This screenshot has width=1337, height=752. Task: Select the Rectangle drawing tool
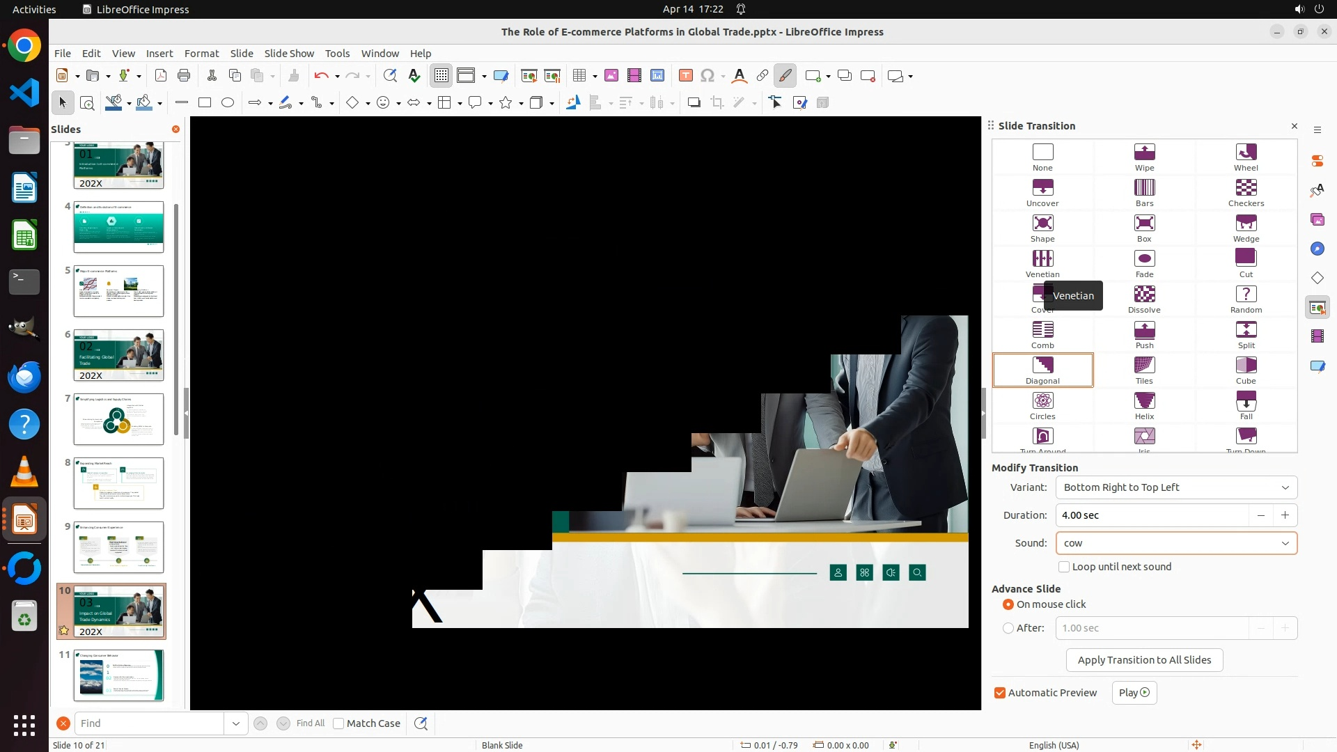click(x=205, y=103)
